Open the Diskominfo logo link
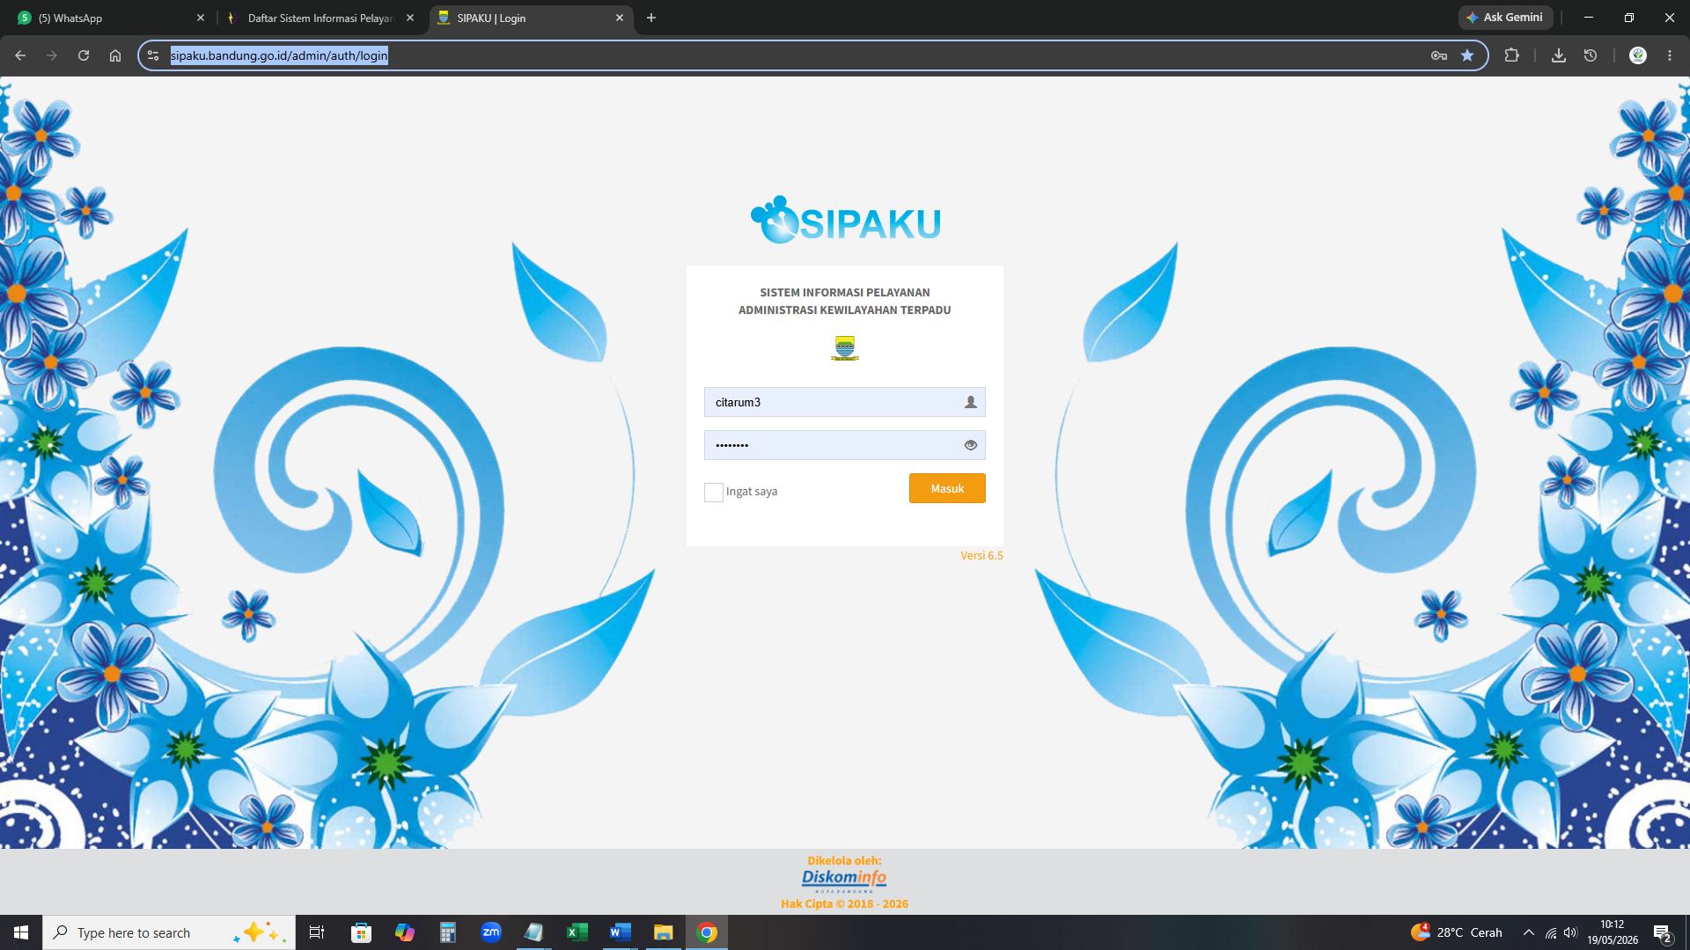The width and height of the screenshot is (1690, 950). point(844,879)
